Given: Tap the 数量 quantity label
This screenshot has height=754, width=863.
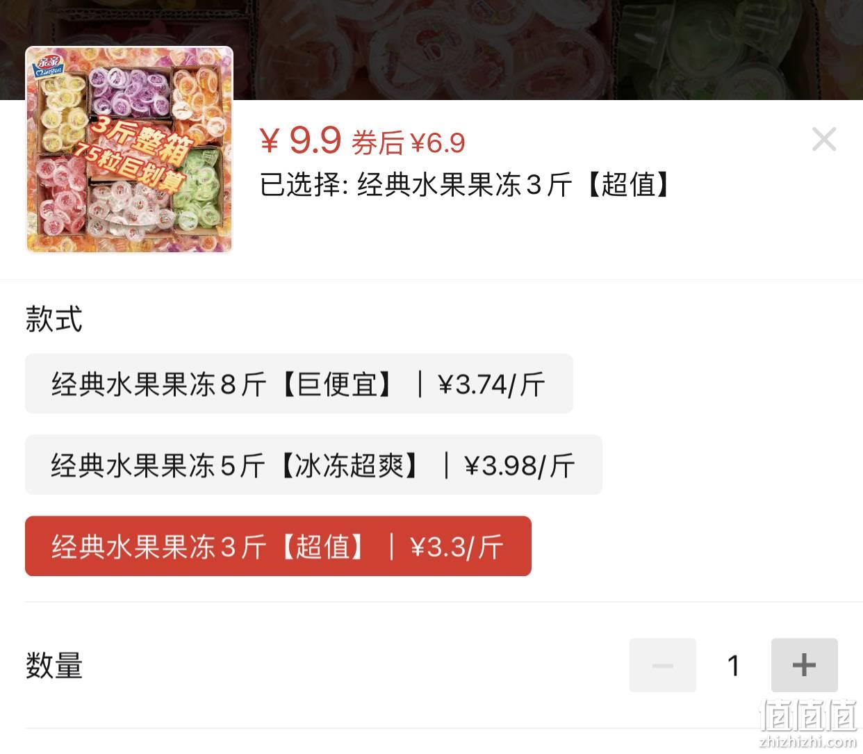Looking at the screenshot, I should [x=54, y=665].
